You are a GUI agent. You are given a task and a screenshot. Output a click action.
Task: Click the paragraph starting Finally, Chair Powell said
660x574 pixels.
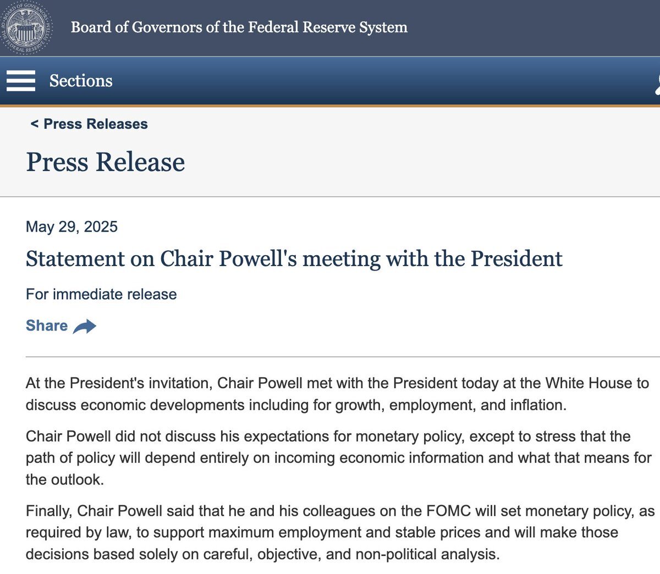tap(340, 532)
